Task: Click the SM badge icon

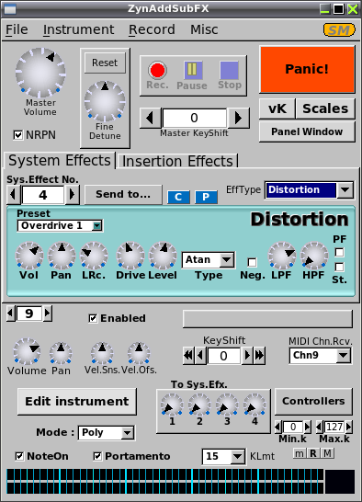Action: click(x=339, y=30)
